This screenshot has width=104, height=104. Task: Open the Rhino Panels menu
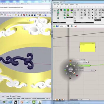pos(18,4)
